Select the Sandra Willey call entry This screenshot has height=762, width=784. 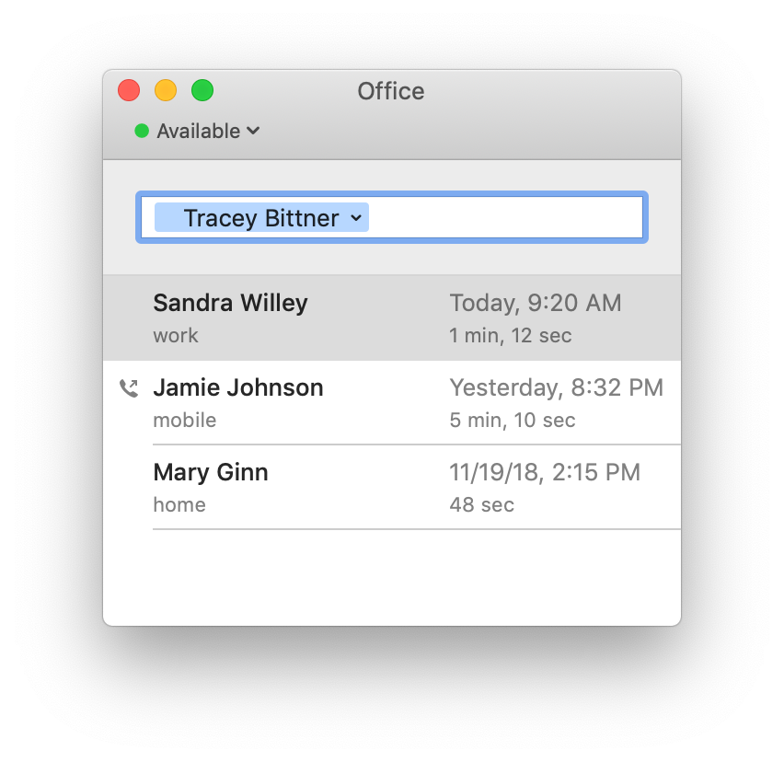[392, 318]
